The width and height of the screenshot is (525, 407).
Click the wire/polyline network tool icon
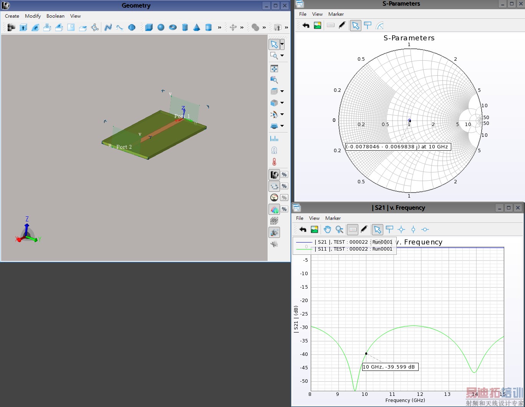tap(94, 27)
